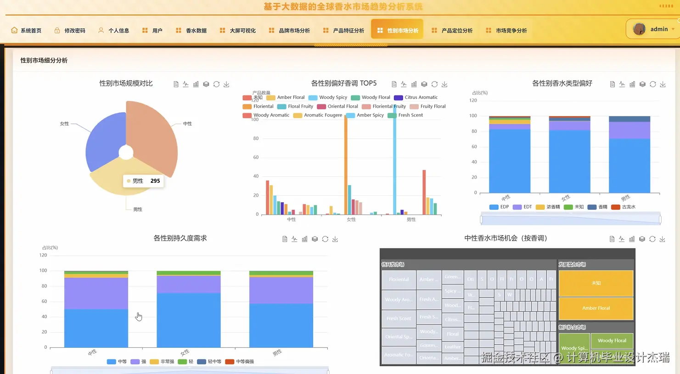Image resolution: width=680 pixels, height=374 pixels.
Task: Hide 中等 series in 各性别持久度需求 legend
Action: coord(117,362)
